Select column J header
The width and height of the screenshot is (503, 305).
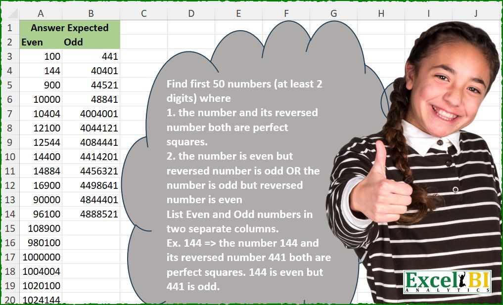476,13
